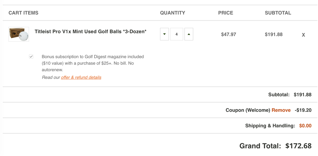
Task: Click the quantity input field showing 4
Action: [x=176, y=34]
